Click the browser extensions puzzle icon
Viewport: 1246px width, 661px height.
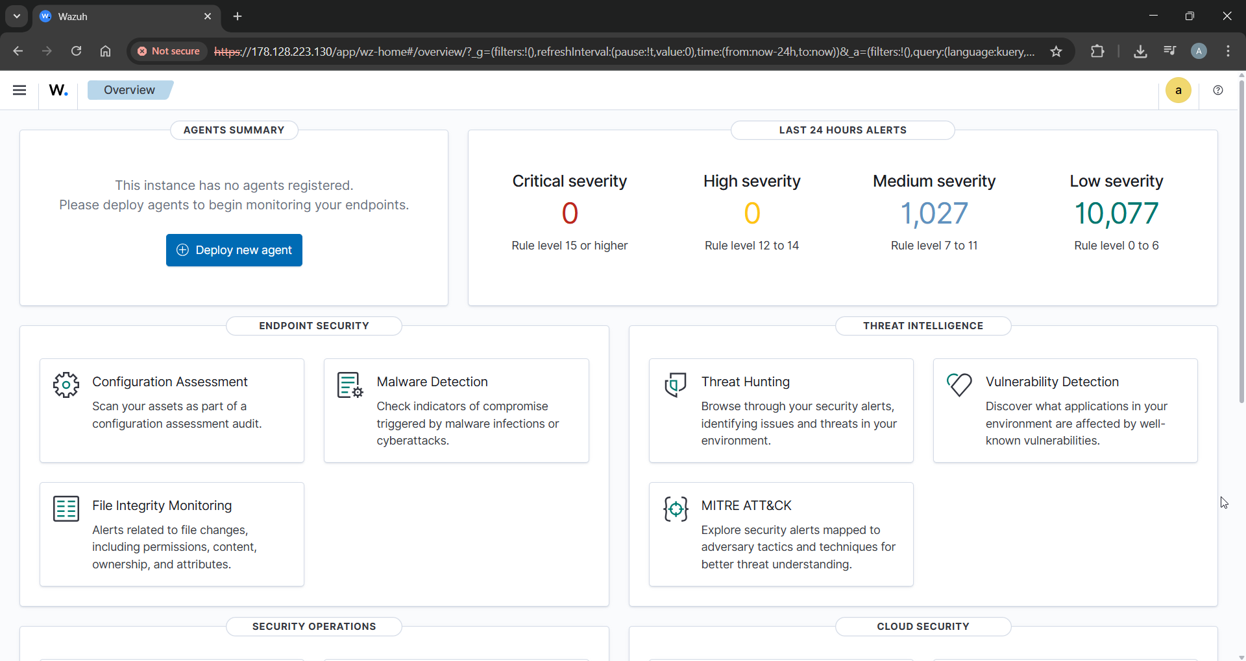1098,51
